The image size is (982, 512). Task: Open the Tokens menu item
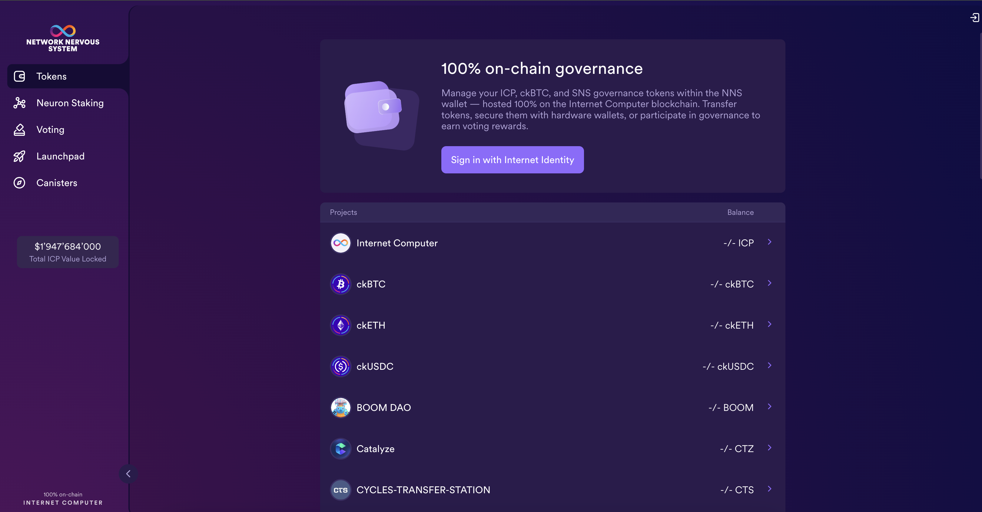point(51,76)
